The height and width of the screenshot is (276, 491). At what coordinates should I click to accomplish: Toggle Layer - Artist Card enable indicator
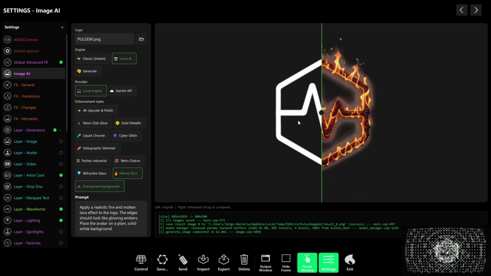tap(61, 175)
